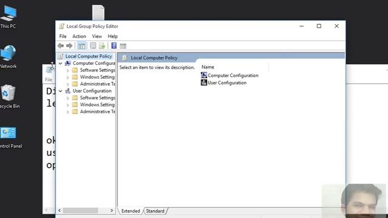Click the User Configuration icon in Name list
388x218 pixels.
(204, 82)
